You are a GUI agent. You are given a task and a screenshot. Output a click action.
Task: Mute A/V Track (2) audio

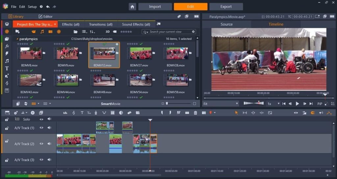click(x=49, y=144)
